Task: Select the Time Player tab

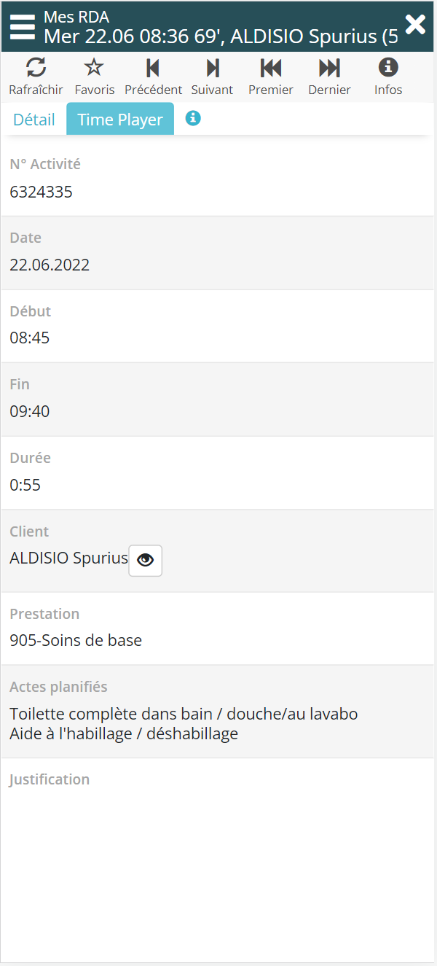Action: coord(120,120)
